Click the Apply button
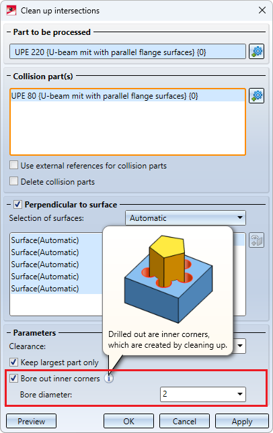273x433 pixels. tap(242, 421)
